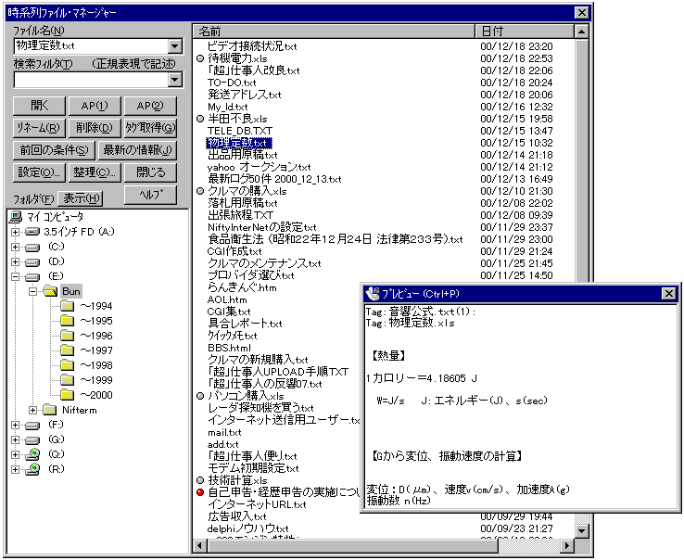Click the 最新の情報(J) button
Viewport: 684px width, 560px height.
(137, 150)
